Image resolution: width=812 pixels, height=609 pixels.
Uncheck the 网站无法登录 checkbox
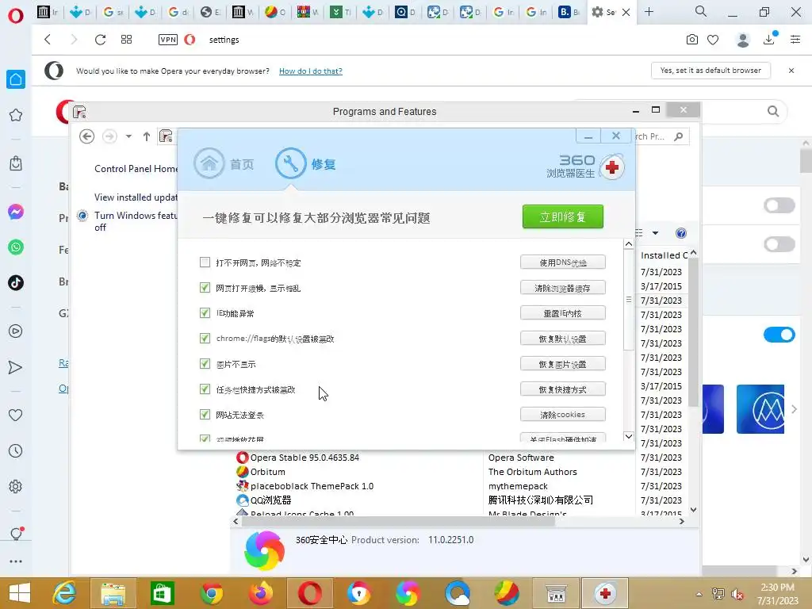205,414
